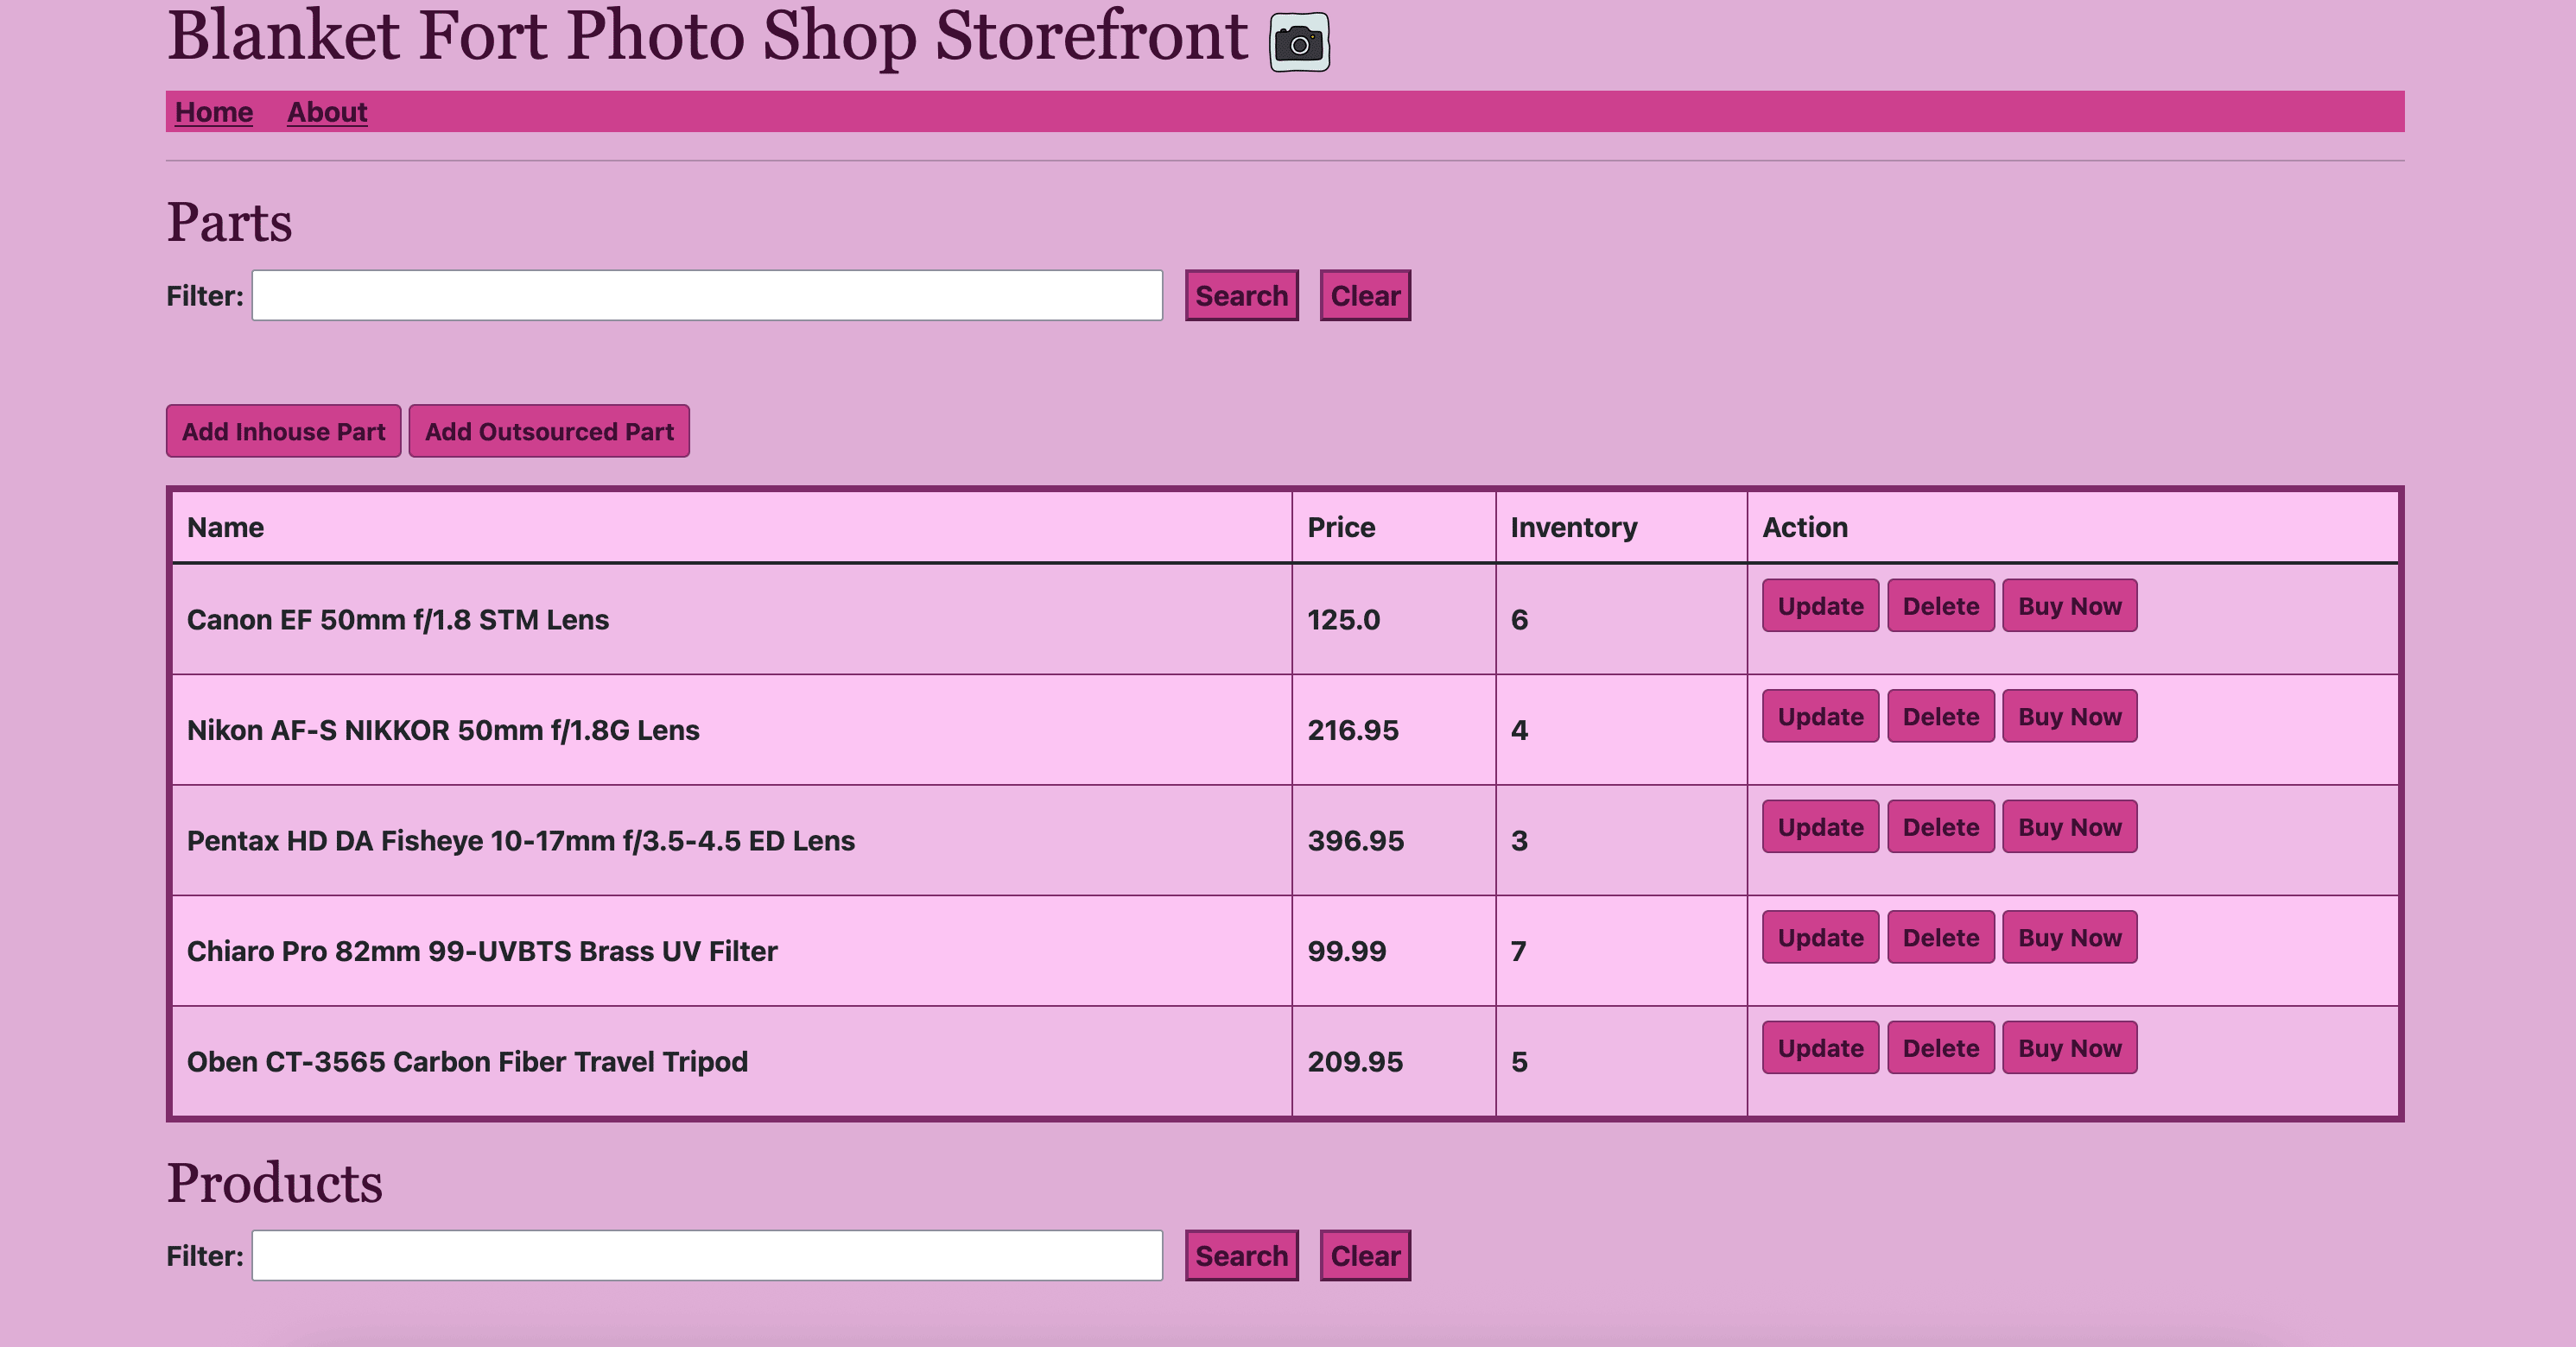Click the Parts filter text field

tap(705, 294)
